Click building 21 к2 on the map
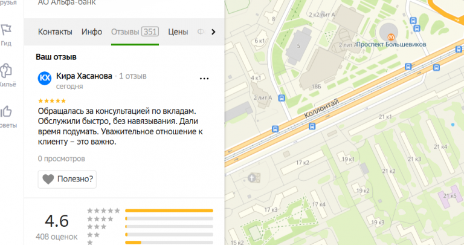Image resolution: width=464 pixels, height=245 pixels. (x=388, y=171)
